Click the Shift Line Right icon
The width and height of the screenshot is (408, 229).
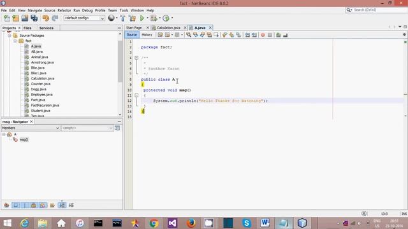[254, 35]
